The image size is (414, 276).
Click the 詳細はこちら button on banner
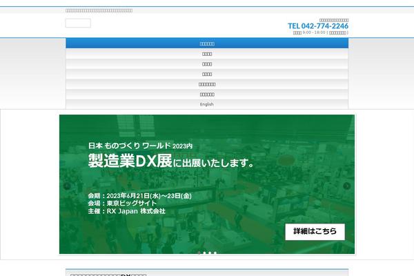click(x=315, y=232)
